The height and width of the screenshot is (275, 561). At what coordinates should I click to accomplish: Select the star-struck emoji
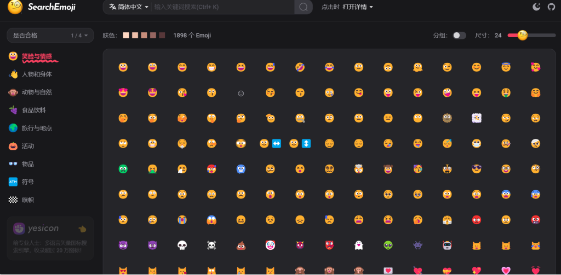pyautogui.click(x=153, y=93)
